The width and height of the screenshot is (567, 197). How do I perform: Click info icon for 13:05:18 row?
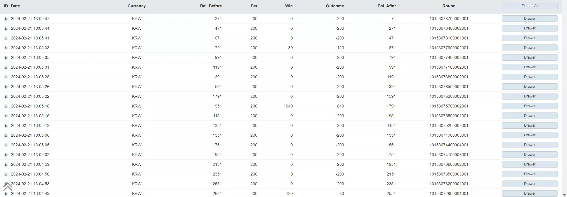coord(6,106)
